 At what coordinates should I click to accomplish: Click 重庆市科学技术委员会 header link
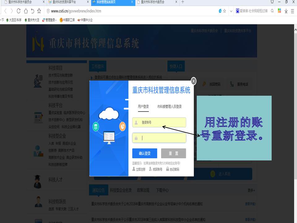(204, 31)
